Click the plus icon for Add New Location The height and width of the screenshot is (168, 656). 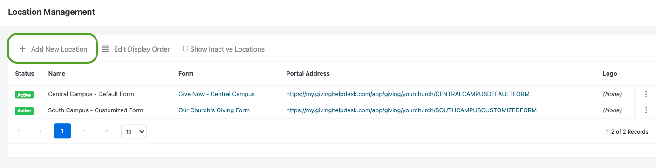[22, 49]
